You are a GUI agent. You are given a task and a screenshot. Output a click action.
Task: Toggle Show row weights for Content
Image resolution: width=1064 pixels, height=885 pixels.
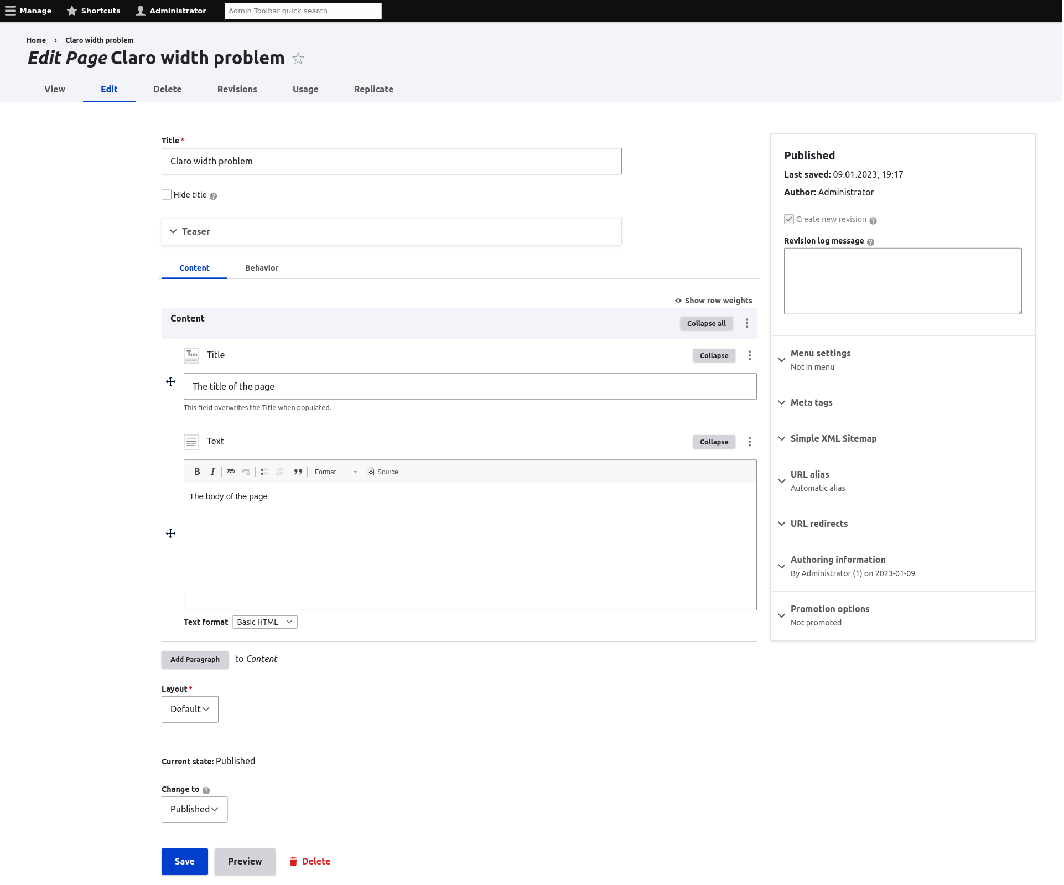tap(714, 300)
